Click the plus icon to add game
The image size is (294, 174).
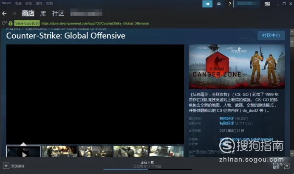coord(6,166)
